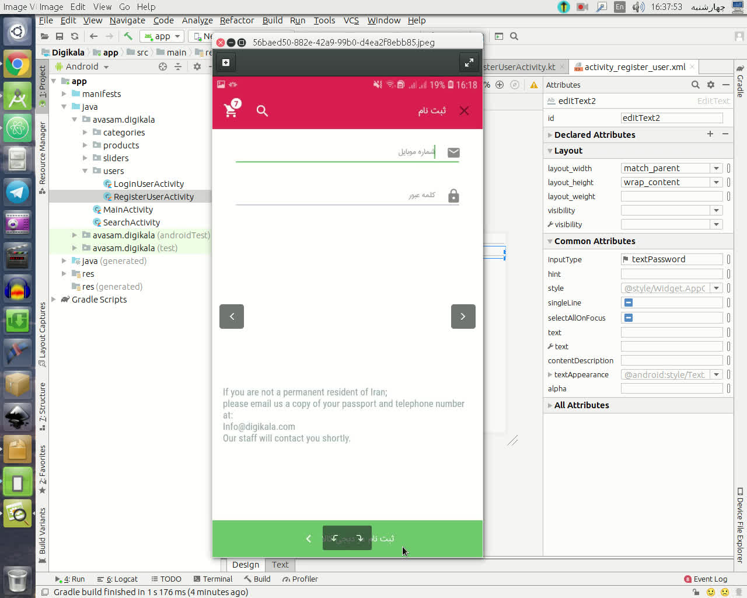Image resolution: width=747 pixels, height=598 pixels.
Task: Expand the categories package folder
Action: point(85,133)
